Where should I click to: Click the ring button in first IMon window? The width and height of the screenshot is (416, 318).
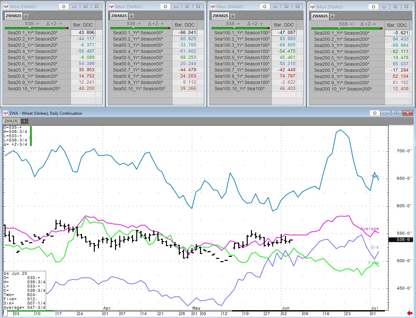[x=64, y=7]
